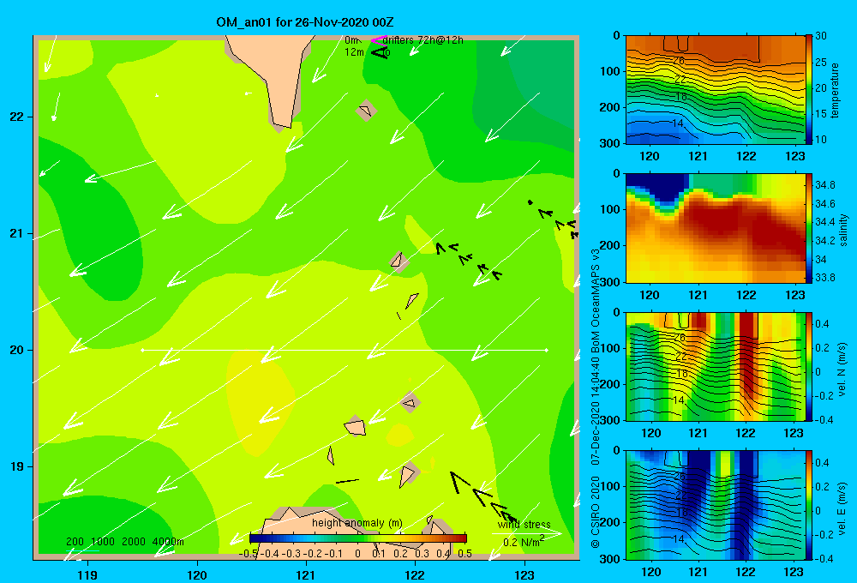The image size is (857, 583).
Task: Click the vel. E color scale bar
Action: 809,505
